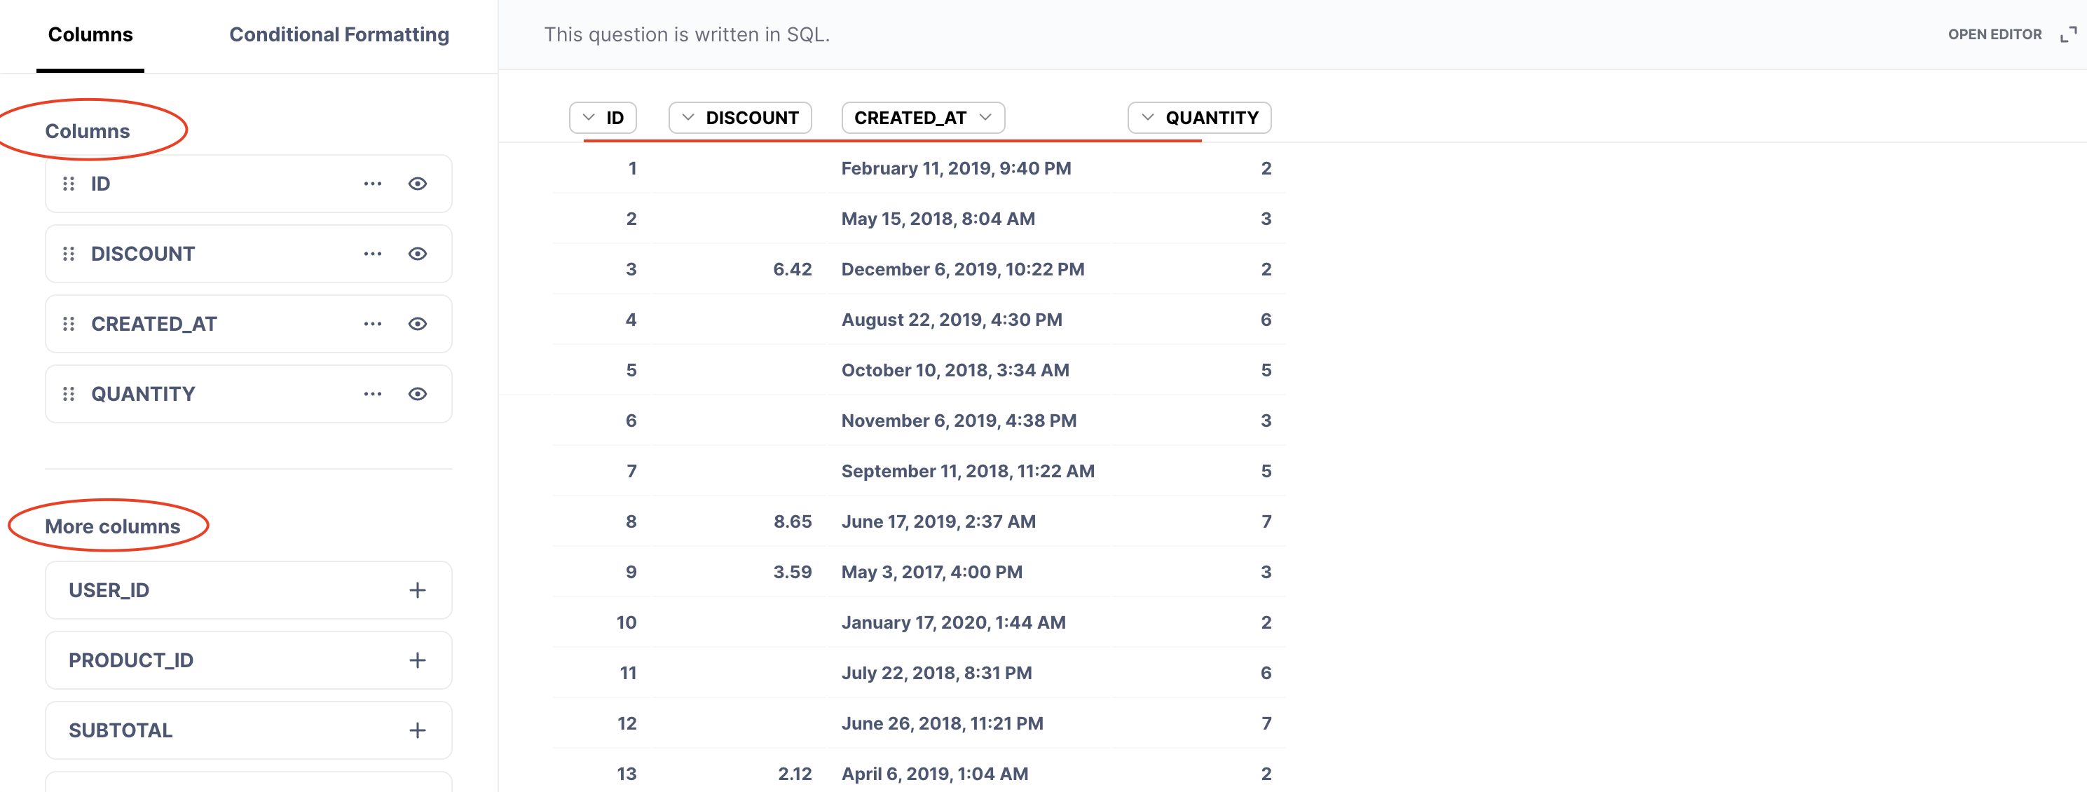This screenshot has height=792, width=2087.
Task: Switch to the Conditional Formatting tab
Action: coord(339,34)
